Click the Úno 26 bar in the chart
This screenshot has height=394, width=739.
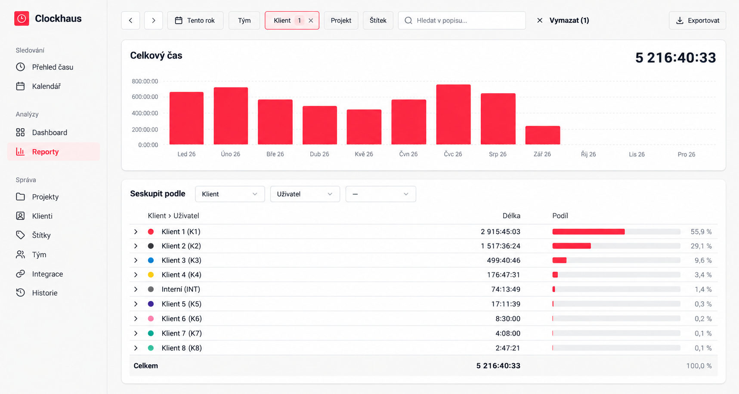click(231, 116)
